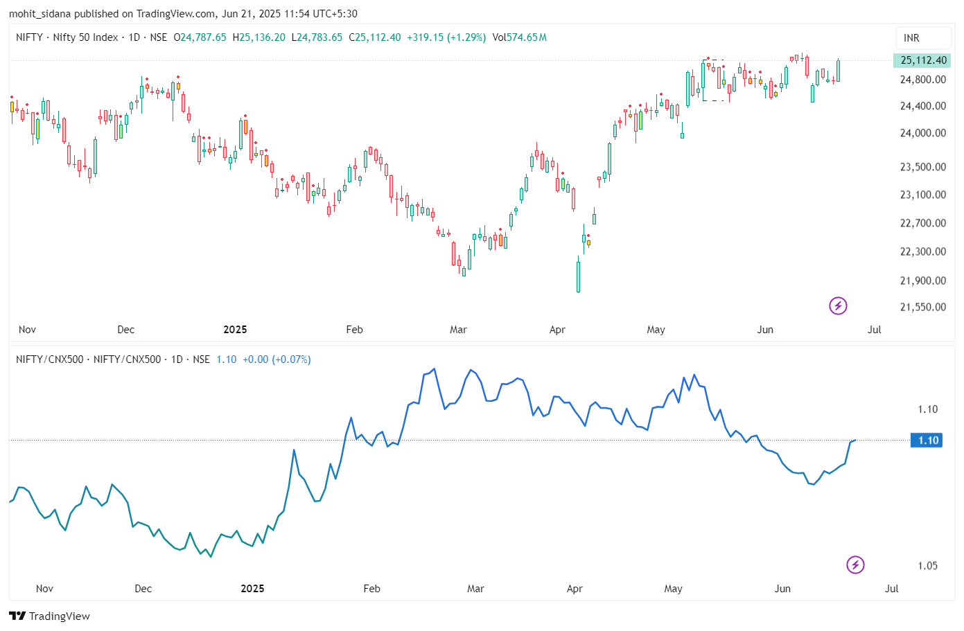Image resolution: width=964 pixels, height=631 pixels.
Task: Click the 2025 label on lower time axis
Action: (252, 589)
